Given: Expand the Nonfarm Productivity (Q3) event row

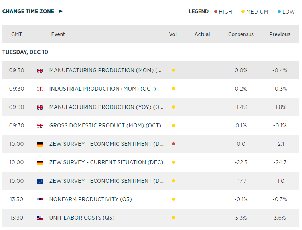Looking at the screenshot, I should (90, 199).
